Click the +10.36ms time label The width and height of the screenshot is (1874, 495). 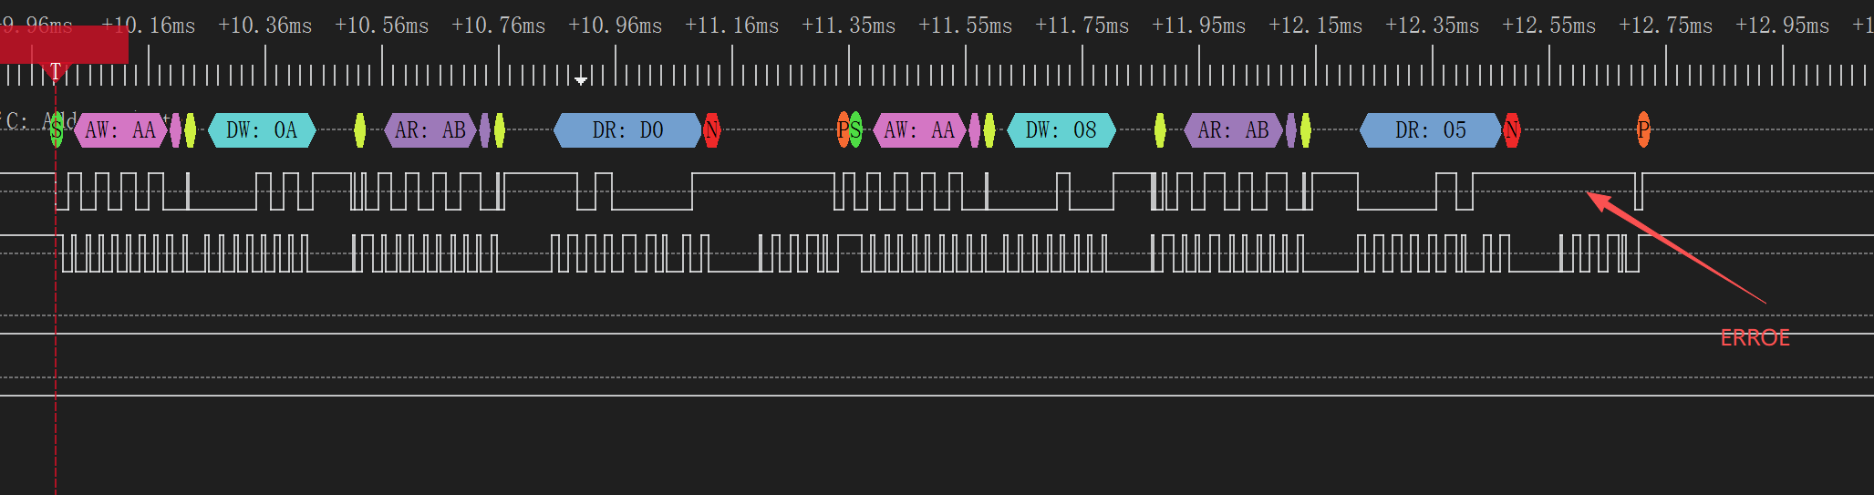pos(265,26)
